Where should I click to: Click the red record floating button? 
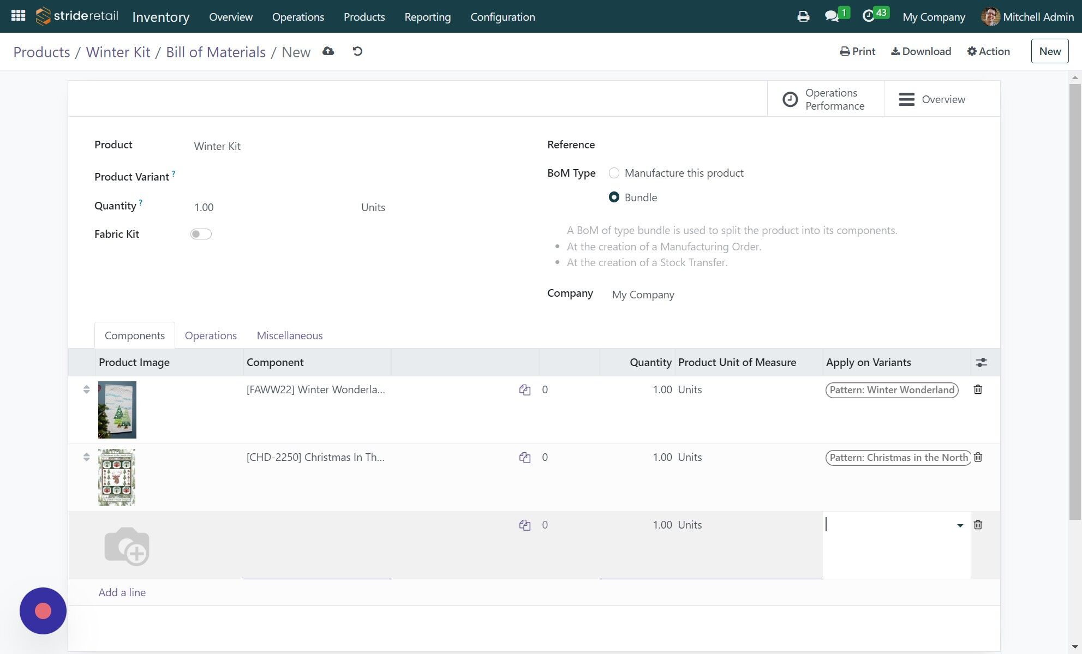[x=43, y=611]
